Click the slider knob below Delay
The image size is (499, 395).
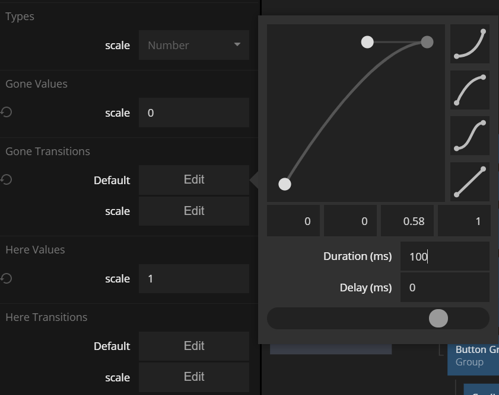pos(438,318)
